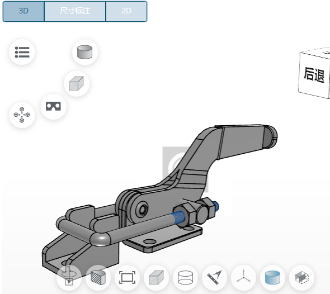Toggle wireframe cylinder display mode
The height and width of the screenshot is (294, 330).
click(185, 278)
